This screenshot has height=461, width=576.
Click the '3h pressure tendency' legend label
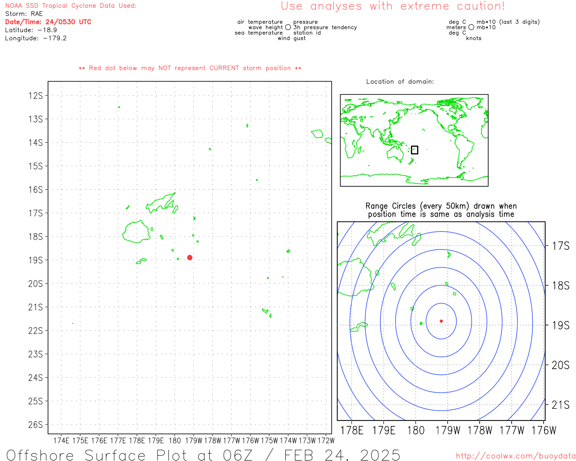[x=325, y=27]
